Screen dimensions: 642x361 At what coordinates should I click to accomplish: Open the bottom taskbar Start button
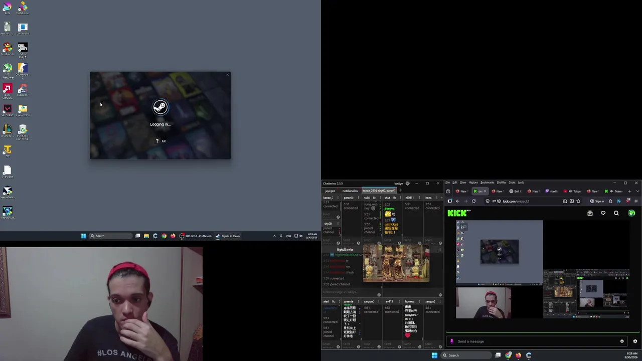click(x=434, y=355)
